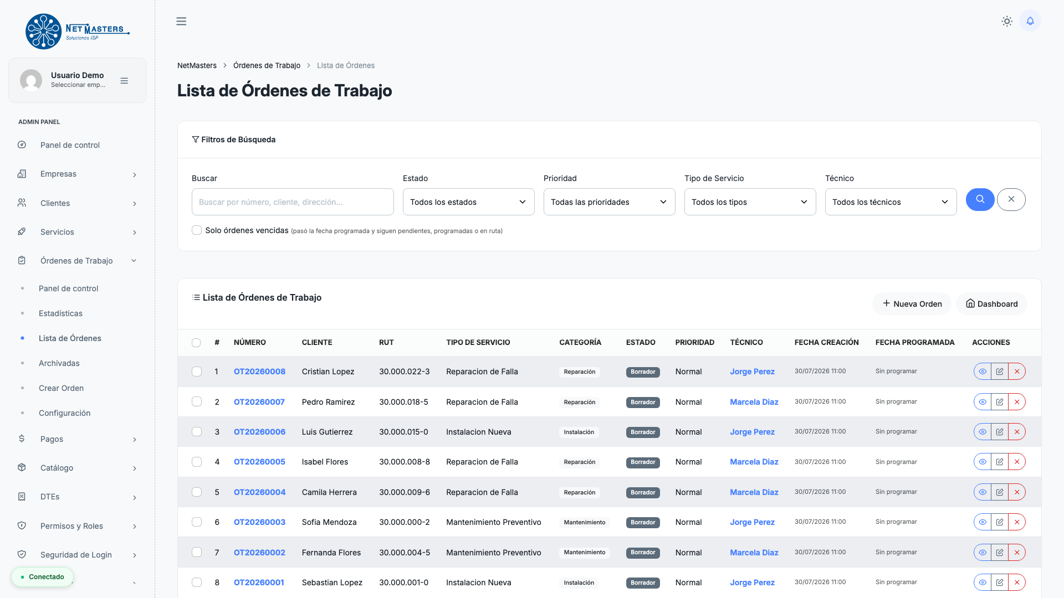Check the row checkbox for OT20260005
Image resolution: width=1064 pixels, height=598 pixels.
click(x=197, y=462)
